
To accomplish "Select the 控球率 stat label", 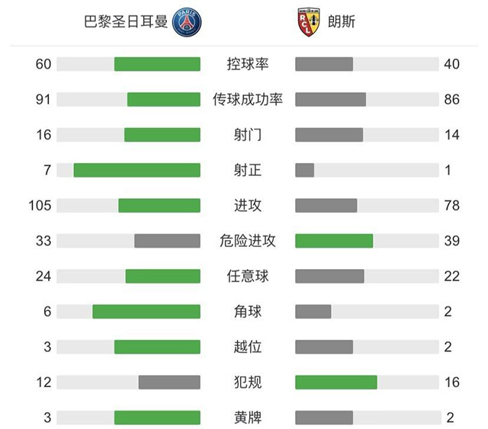I will click(248, 64).
